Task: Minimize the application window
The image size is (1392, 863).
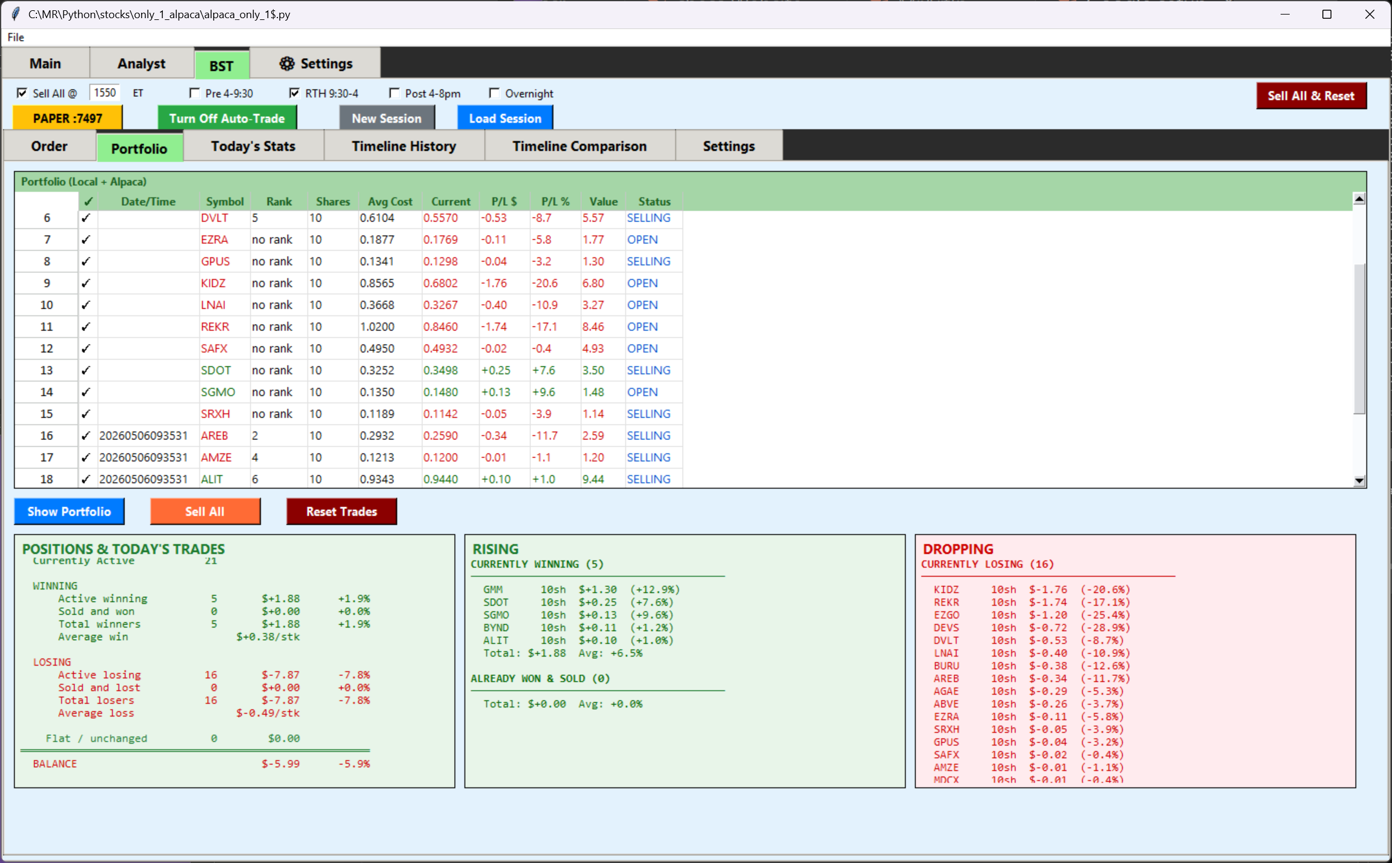Action: tap(1285, 14)
